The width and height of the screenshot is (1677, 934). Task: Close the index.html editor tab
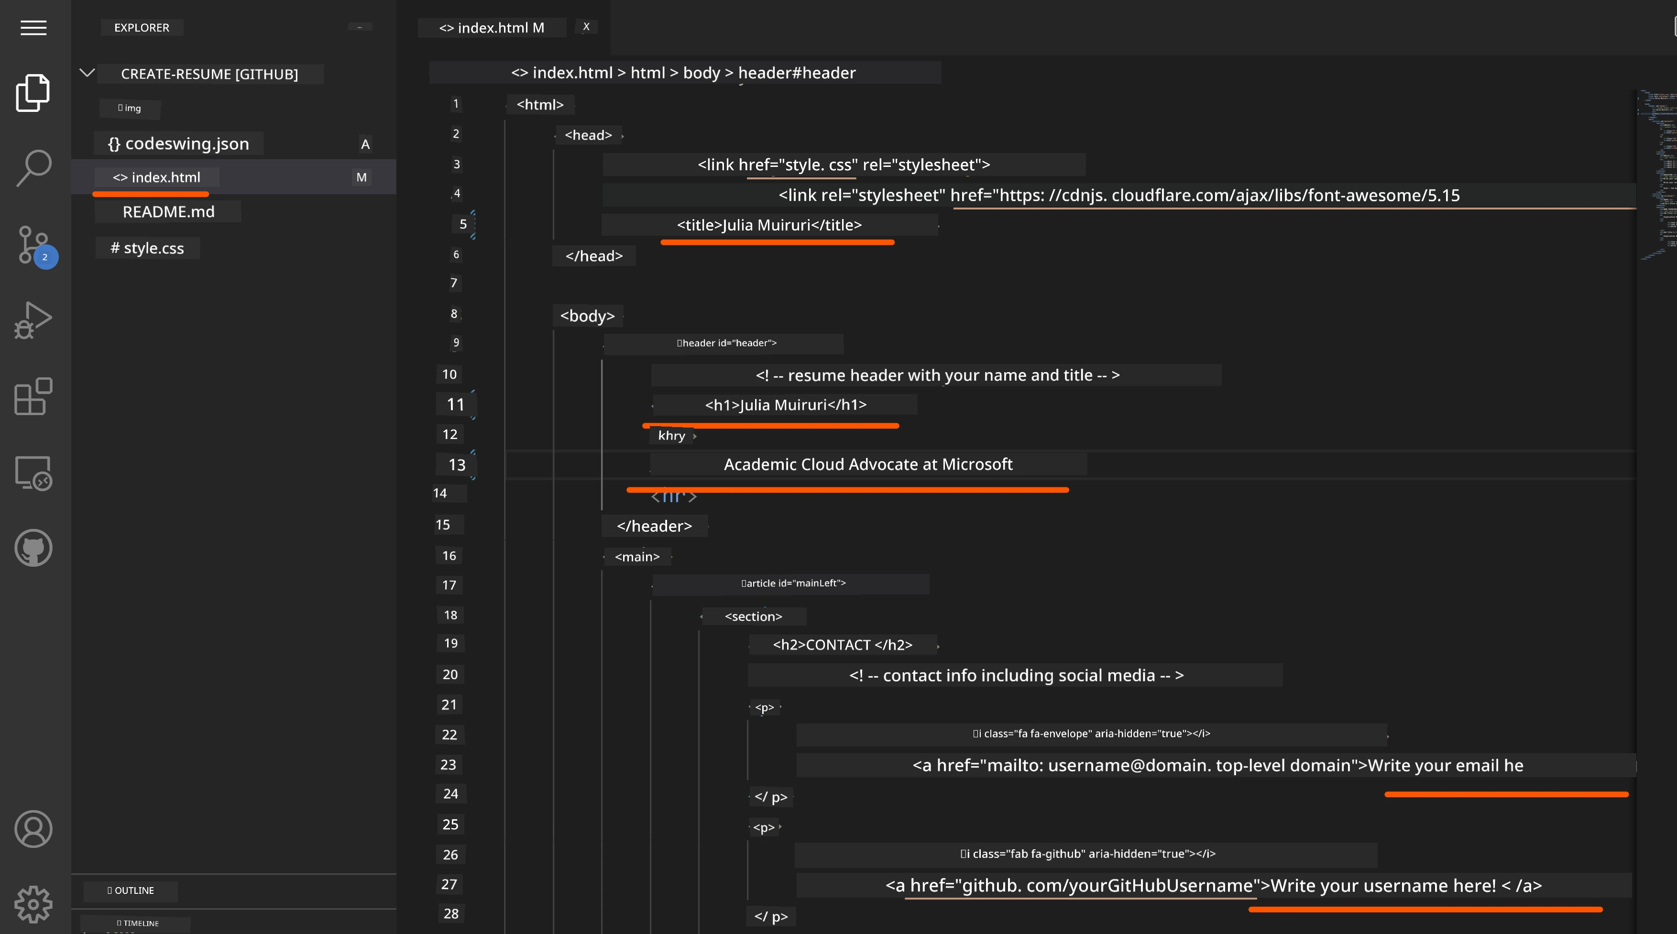[x=586, y=27]
